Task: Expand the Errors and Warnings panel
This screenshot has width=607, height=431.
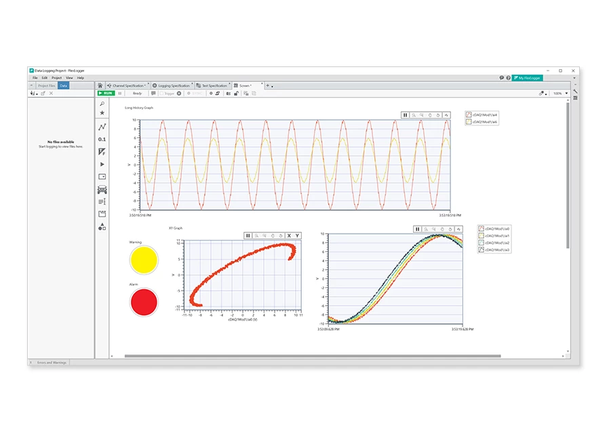Action: pos(31,363)
